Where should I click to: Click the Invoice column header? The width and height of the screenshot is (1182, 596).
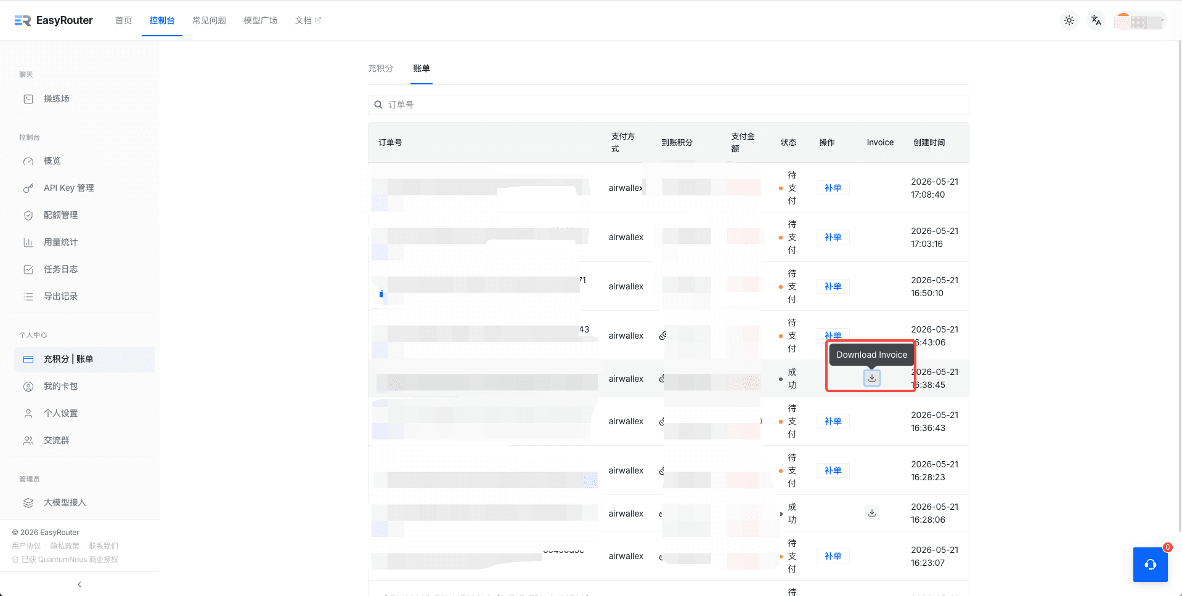pyautogui.click(x=880, y=142)
